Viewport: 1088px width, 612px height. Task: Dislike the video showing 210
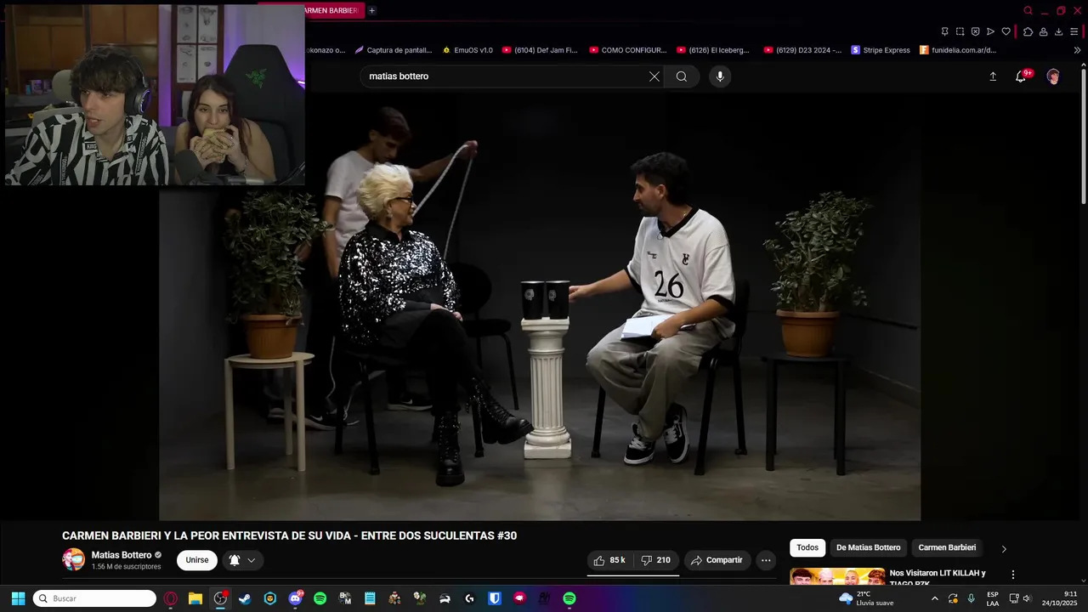656,560
